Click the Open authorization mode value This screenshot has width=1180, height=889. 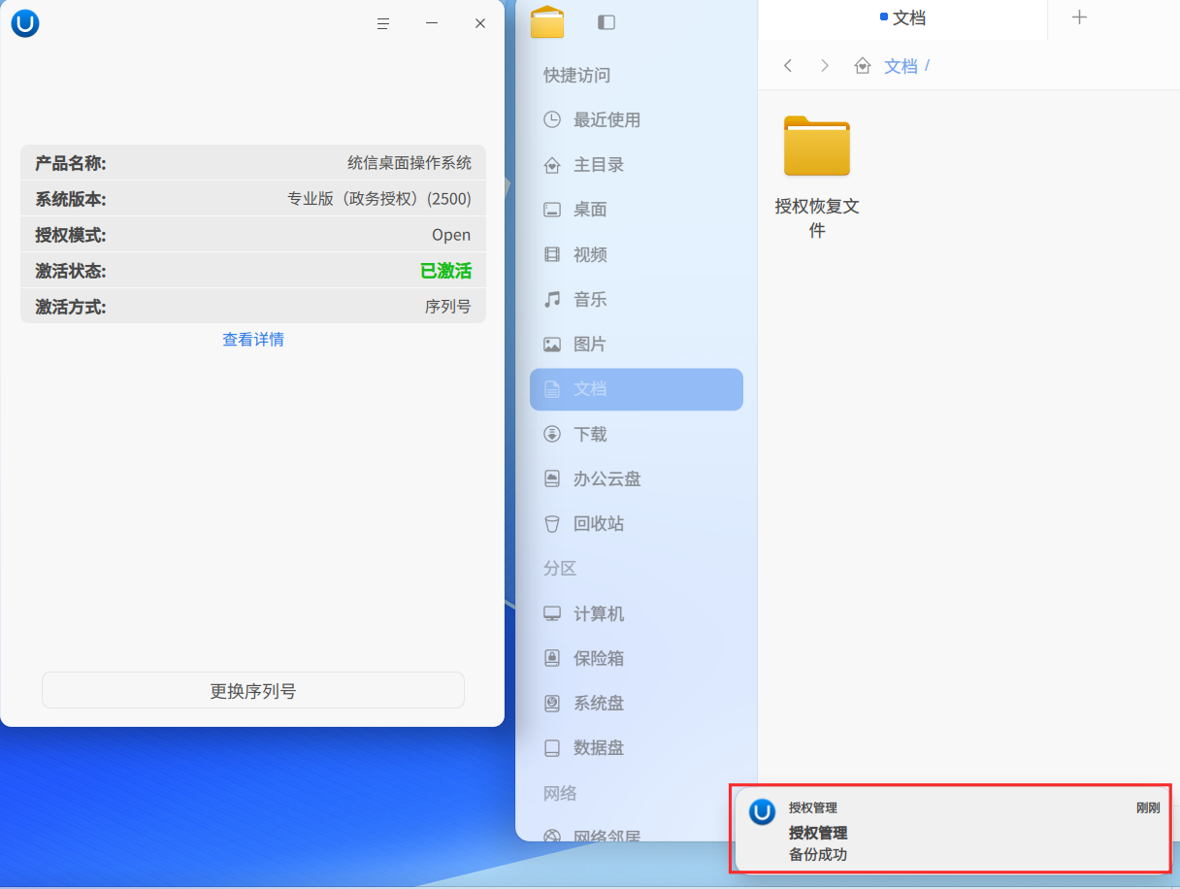[451, 235]
